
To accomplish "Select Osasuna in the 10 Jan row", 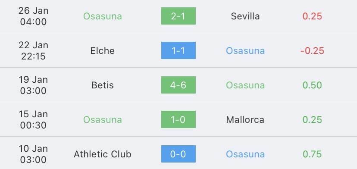I will click(x=245, y=154).
